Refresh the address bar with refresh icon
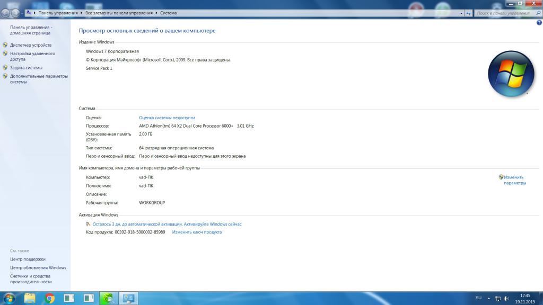Screen dimensions: 543x305 pyautogui.click(x=468, y=13)
